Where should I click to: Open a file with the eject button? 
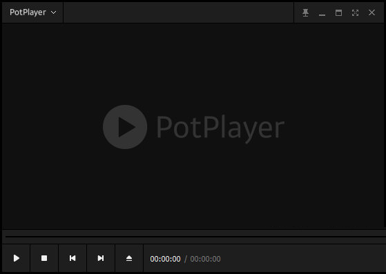(x=129, y=258)
